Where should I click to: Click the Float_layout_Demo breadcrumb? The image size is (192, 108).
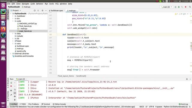pos(66,76)
